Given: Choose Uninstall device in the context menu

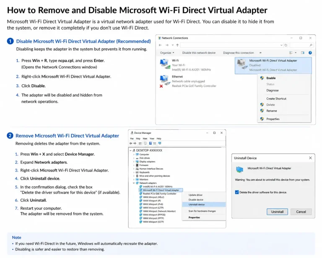Looking at the screenshot, I should pyautogui.click(x=204, y=205).
